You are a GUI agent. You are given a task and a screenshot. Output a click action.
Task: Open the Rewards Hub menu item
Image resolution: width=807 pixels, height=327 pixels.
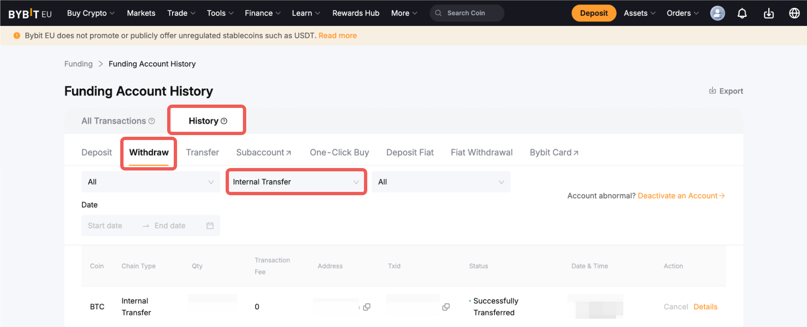coord(356,13)
